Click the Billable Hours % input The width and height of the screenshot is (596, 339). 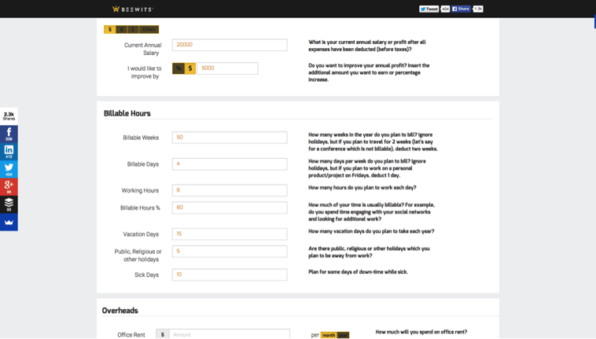tap(230, 208)
